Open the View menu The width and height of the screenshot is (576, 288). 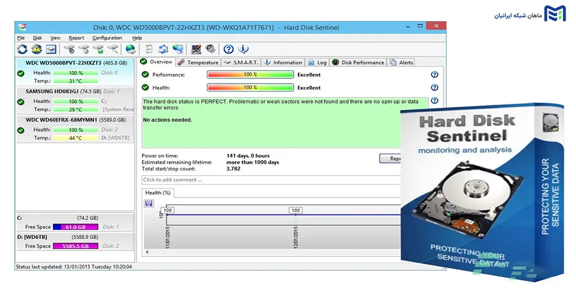tap(55, 38)
